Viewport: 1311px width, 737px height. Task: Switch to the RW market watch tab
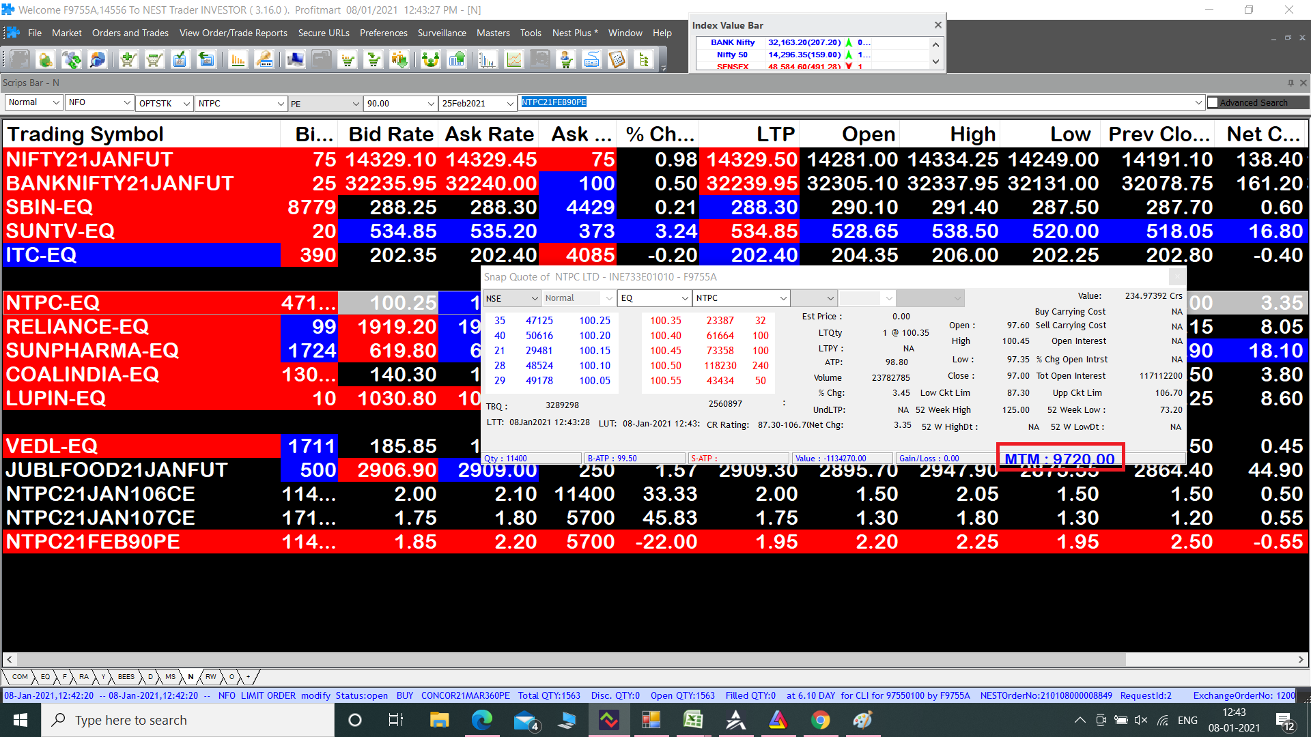pyautogui.click(x=211, y=677)
